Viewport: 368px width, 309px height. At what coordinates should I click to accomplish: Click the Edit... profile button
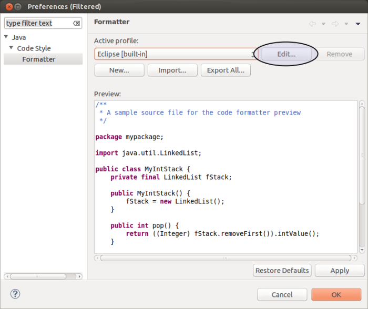287,54
